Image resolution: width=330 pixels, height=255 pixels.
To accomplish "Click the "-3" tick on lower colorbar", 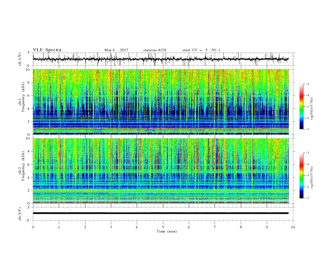I will click(307, 153).
